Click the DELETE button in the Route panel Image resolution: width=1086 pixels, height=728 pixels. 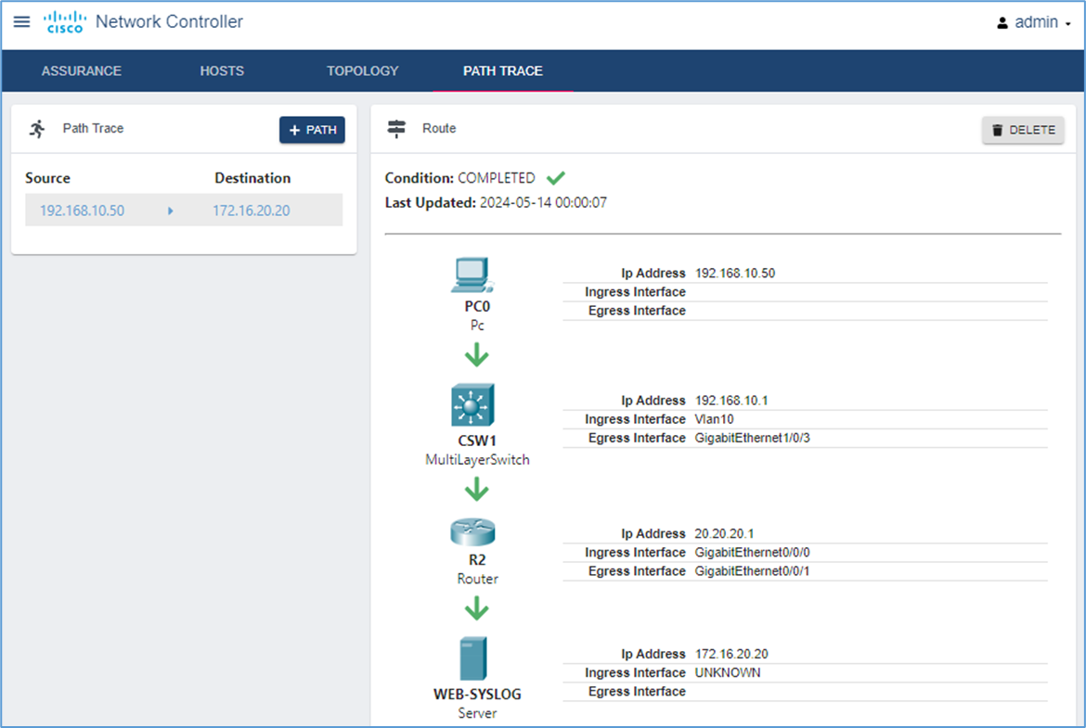point(1023,130)
